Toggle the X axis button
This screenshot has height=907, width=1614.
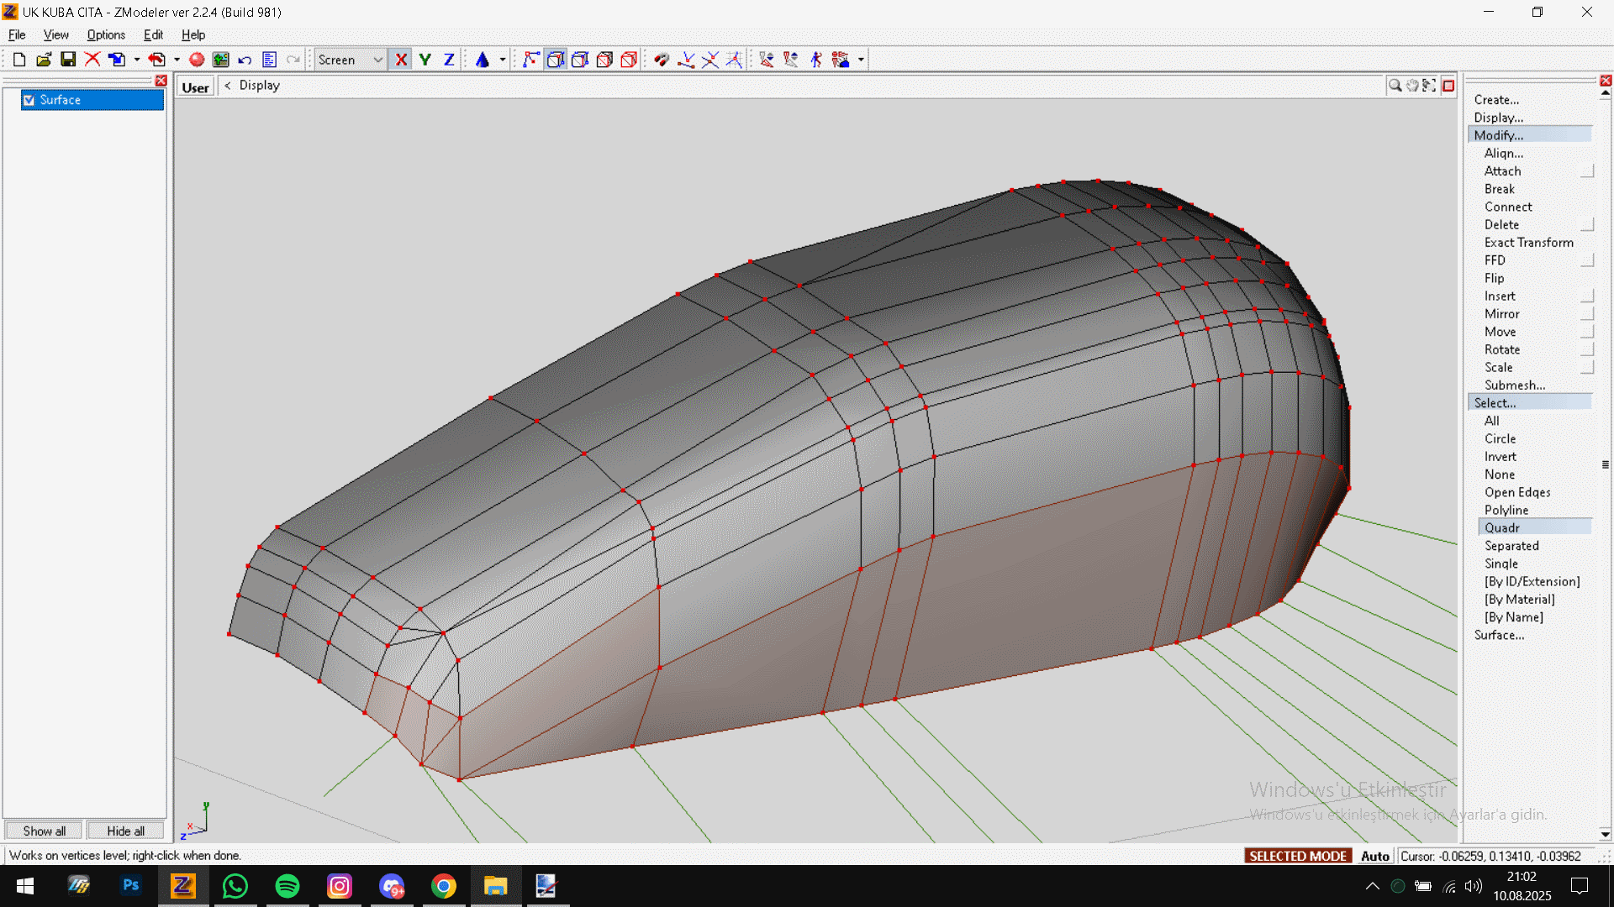(401, 60)
